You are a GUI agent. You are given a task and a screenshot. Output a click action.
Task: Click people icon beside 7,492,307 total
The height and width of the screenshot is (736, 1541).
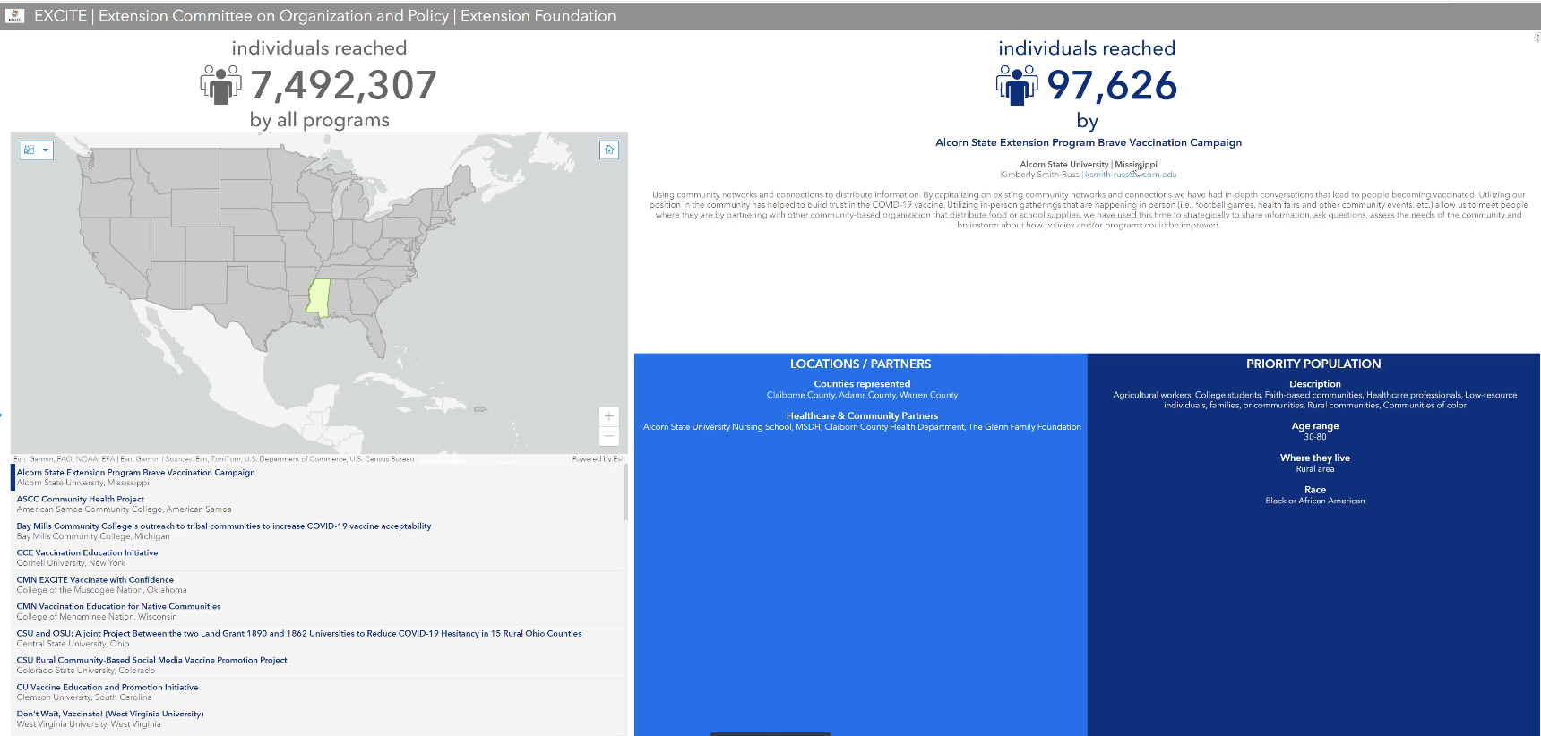(x=220, y=85)
